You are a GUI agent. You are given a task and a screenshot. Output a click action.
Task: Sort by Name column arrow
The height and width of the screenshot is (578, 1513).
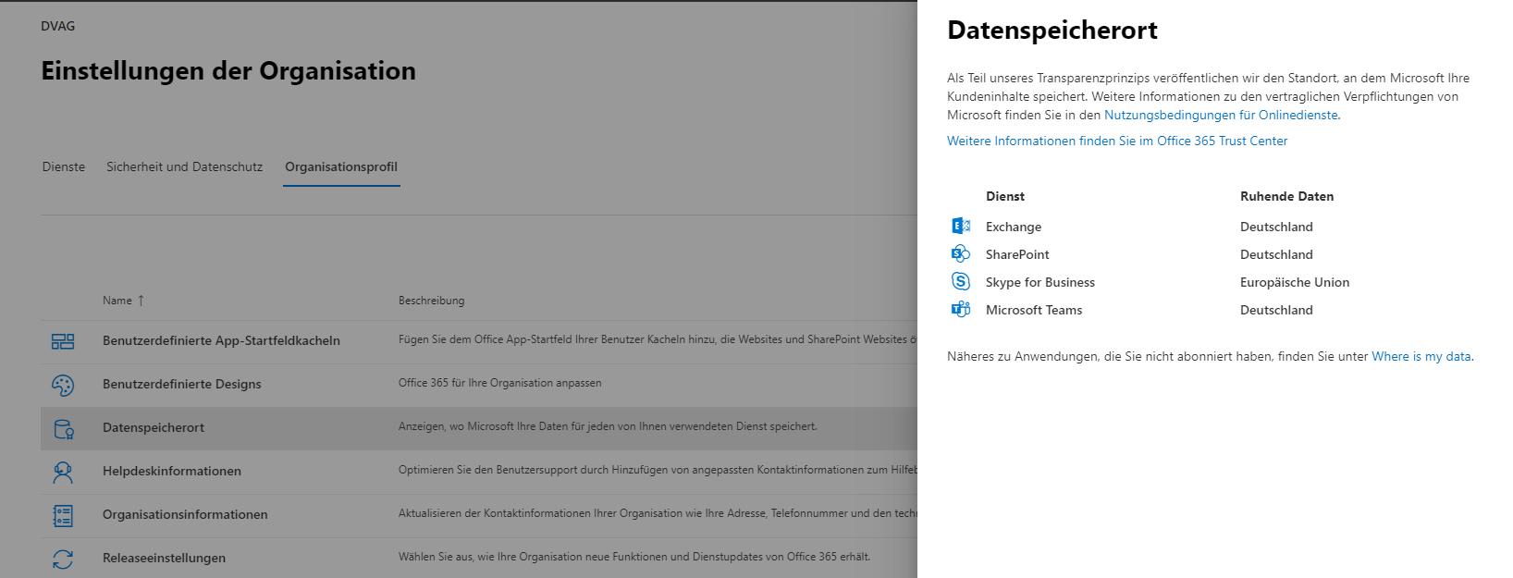pos(141,301)
